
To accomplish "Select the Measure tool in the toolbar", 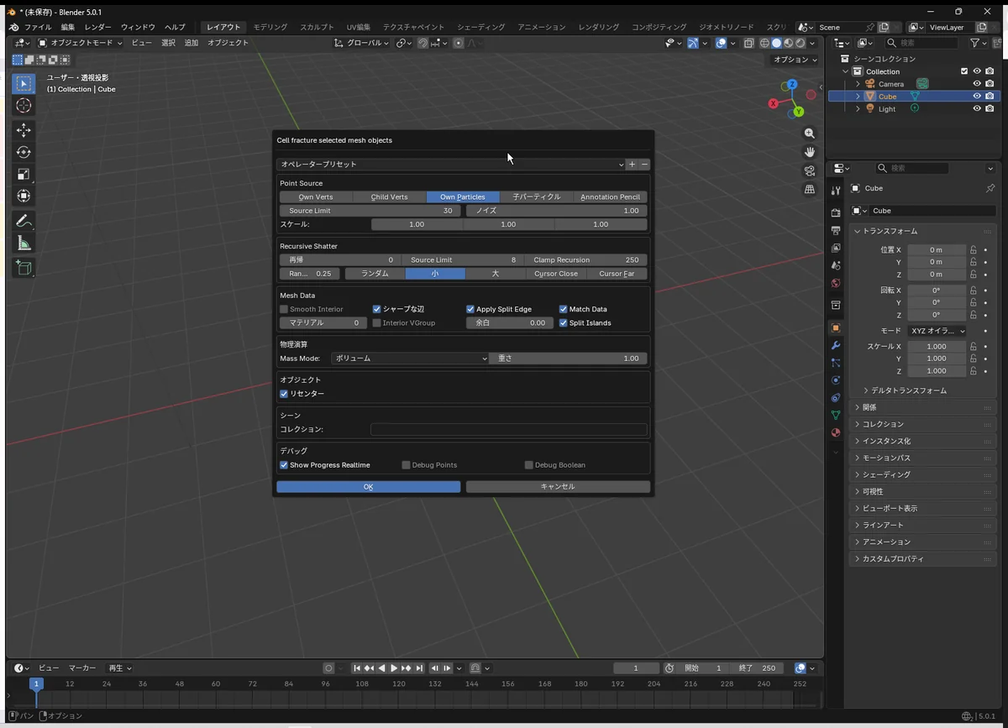I will click(24, 244).
